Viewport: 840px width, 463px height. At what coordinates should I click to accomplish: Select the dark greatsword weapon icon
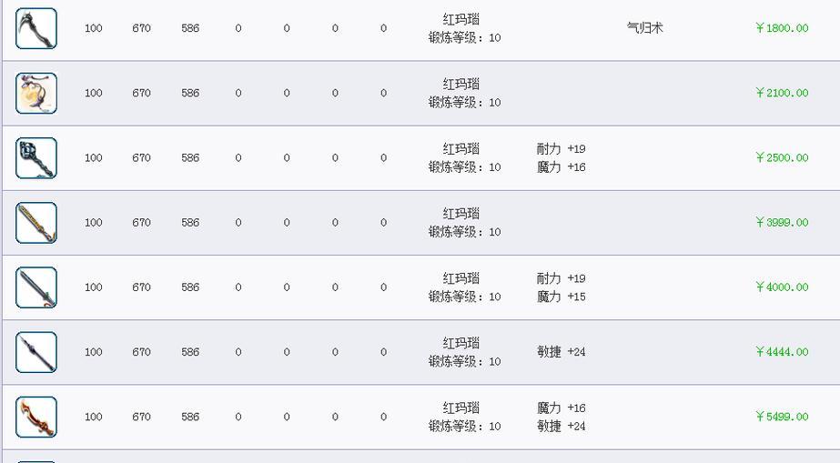tap(35, 287)
